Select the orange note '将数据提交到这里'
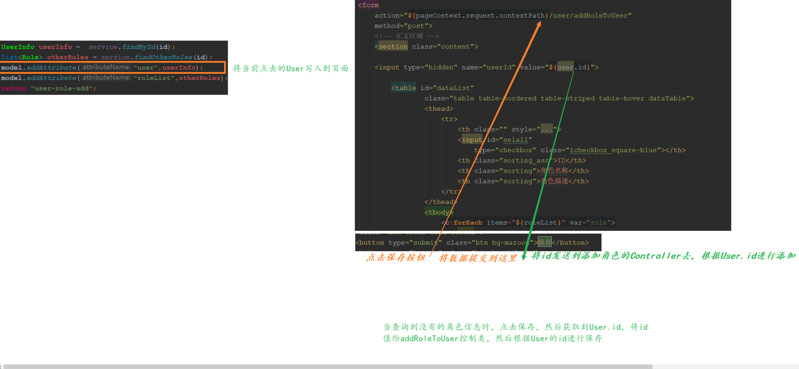 click(478, 258)
